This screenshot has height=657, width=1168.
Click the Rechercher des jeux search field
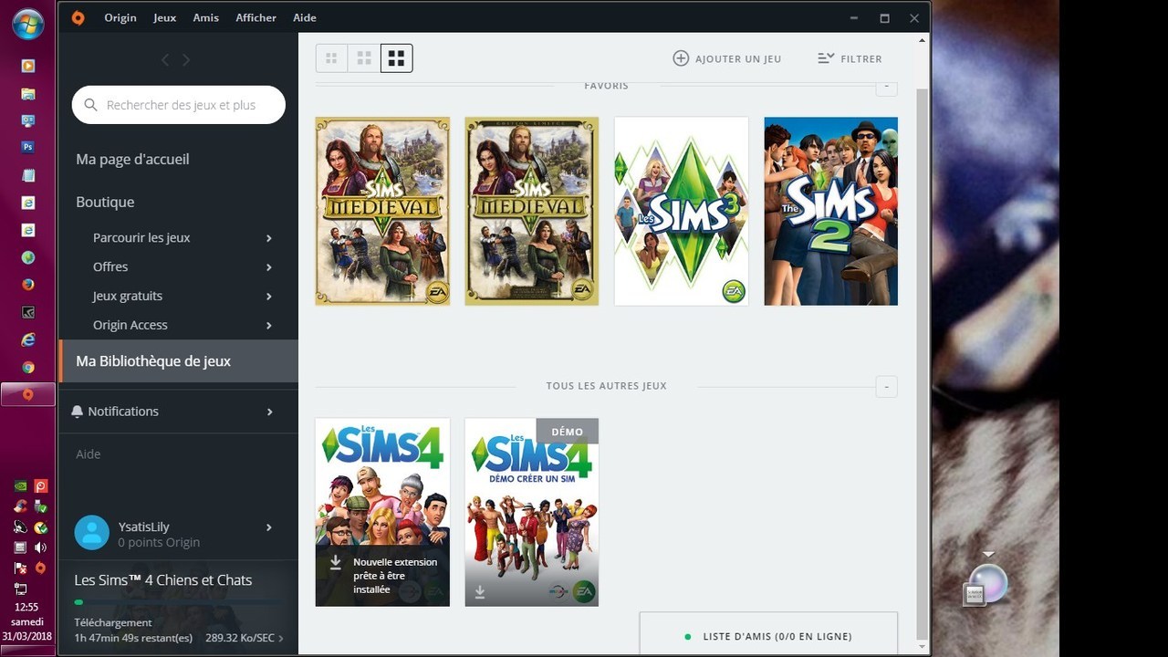coord(181,105)
